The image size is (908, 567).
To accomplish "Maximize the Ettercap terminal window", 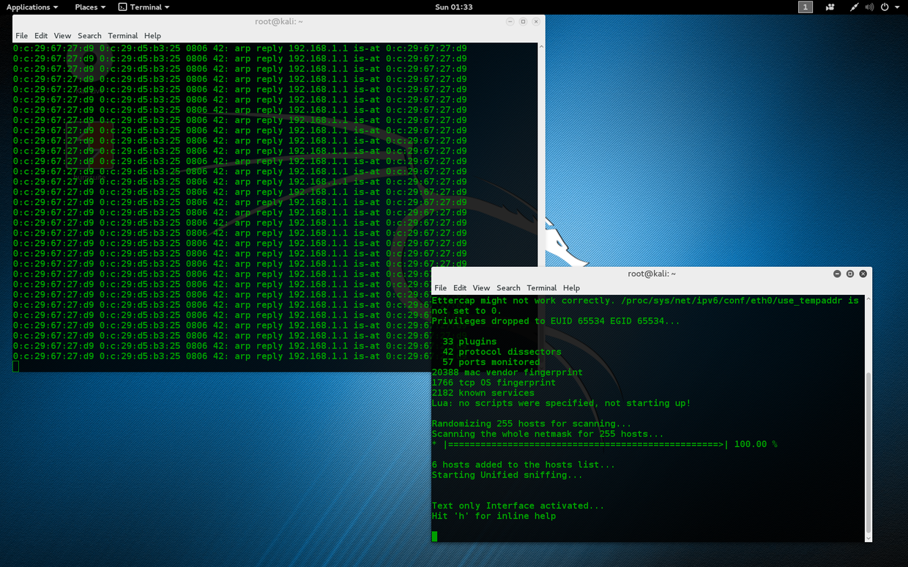I will (x=850, y=274).
